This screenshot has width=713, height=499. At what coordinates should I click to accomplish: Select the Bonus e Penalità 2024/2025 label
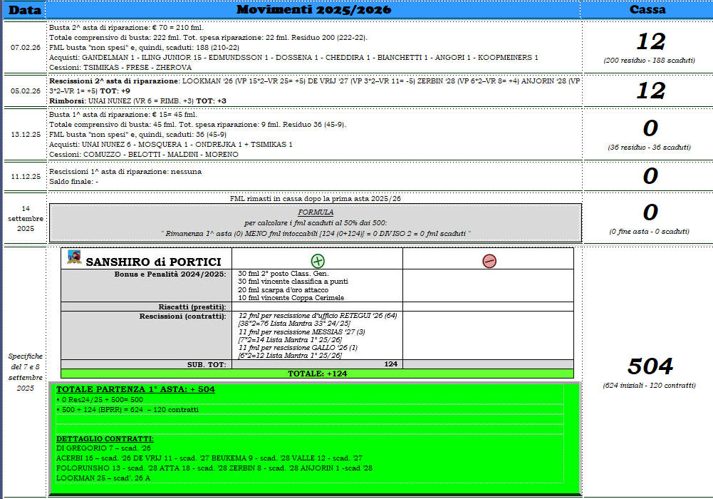click(170, 274)
